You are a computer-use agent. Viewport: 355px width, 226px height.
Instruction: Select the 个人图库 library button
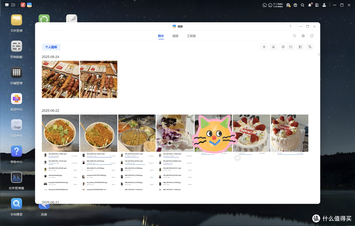[x=51, y=47]
